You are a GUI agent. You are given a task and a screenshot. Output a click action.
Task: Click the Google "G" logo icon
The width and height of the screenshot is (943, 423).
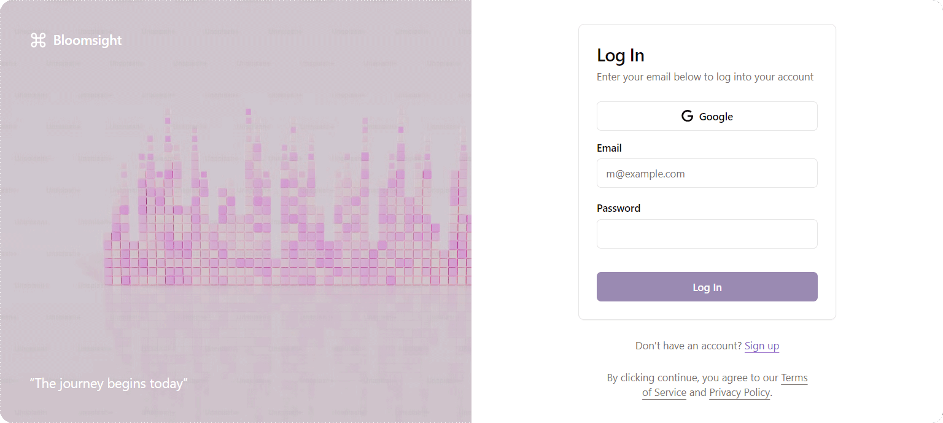[x=687, y=116]
